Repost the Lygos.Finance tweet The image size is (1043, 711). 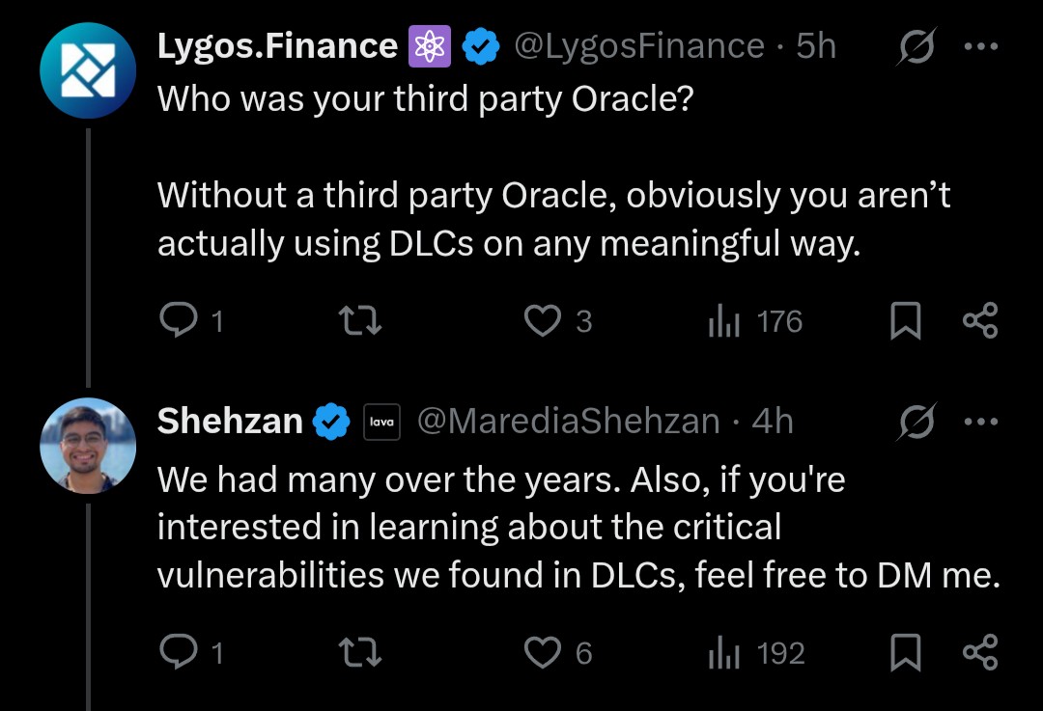pos(363,321)
